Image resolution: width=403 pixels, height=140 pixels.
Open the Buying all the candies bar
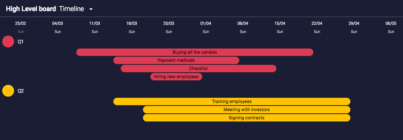(x=195, y=52)
